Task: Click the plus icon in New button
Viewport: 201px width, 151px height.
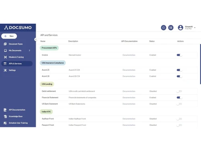Action: [5, 36]
